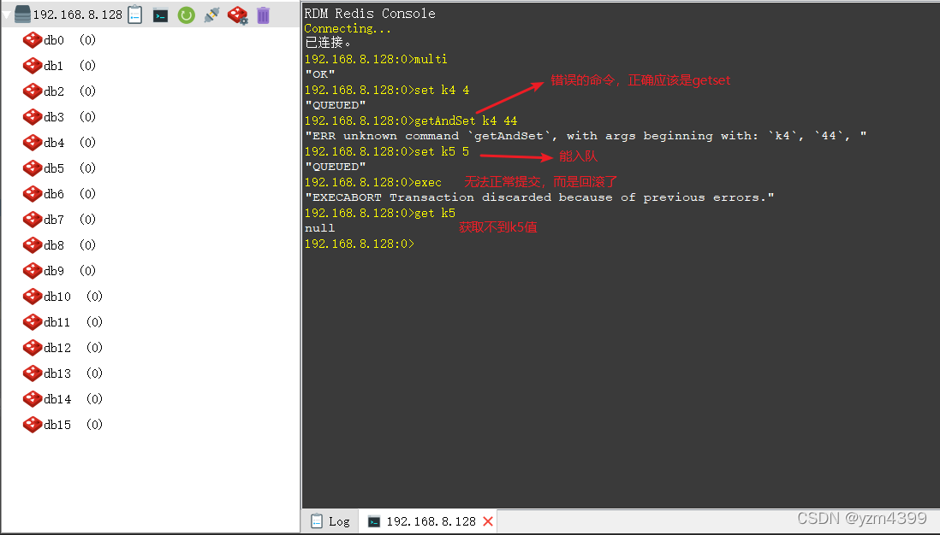Click the 'set k5 5' command line
Image resolution: width=940 pixels, height=535 pixels.
click(x=387, y=152)
